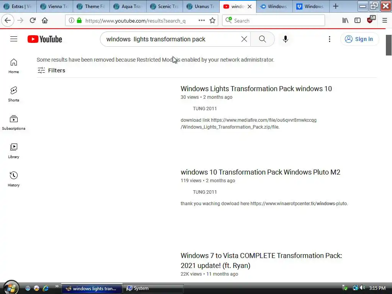Screen dimensions: 392x294
Task: Open the browser home page
Action: [x=45, y=21]
